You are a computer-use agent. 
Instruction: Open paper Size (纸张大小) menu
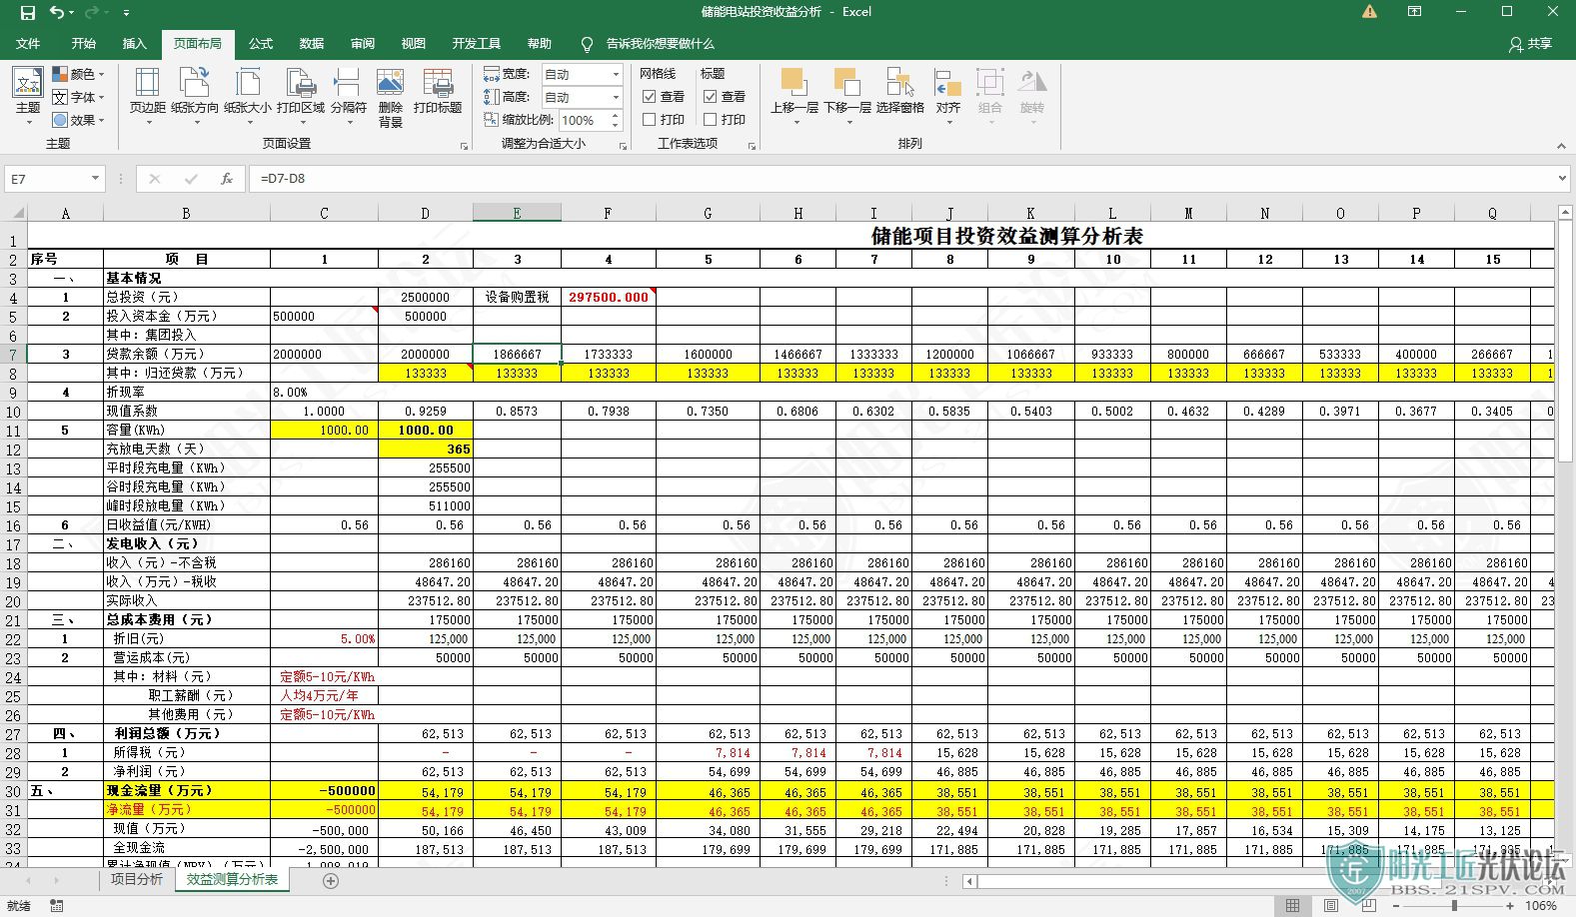[248, 97]
